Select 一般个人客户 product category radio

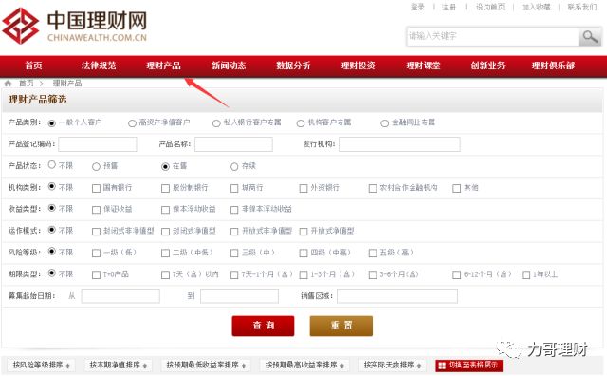pyautogui.click(x=52, y=123)
